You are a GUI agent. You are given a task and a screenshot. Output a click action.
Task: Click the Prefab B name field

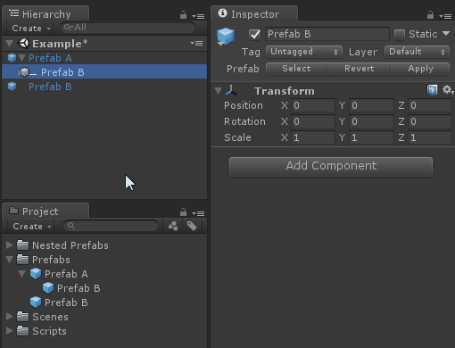coord(327,34)
